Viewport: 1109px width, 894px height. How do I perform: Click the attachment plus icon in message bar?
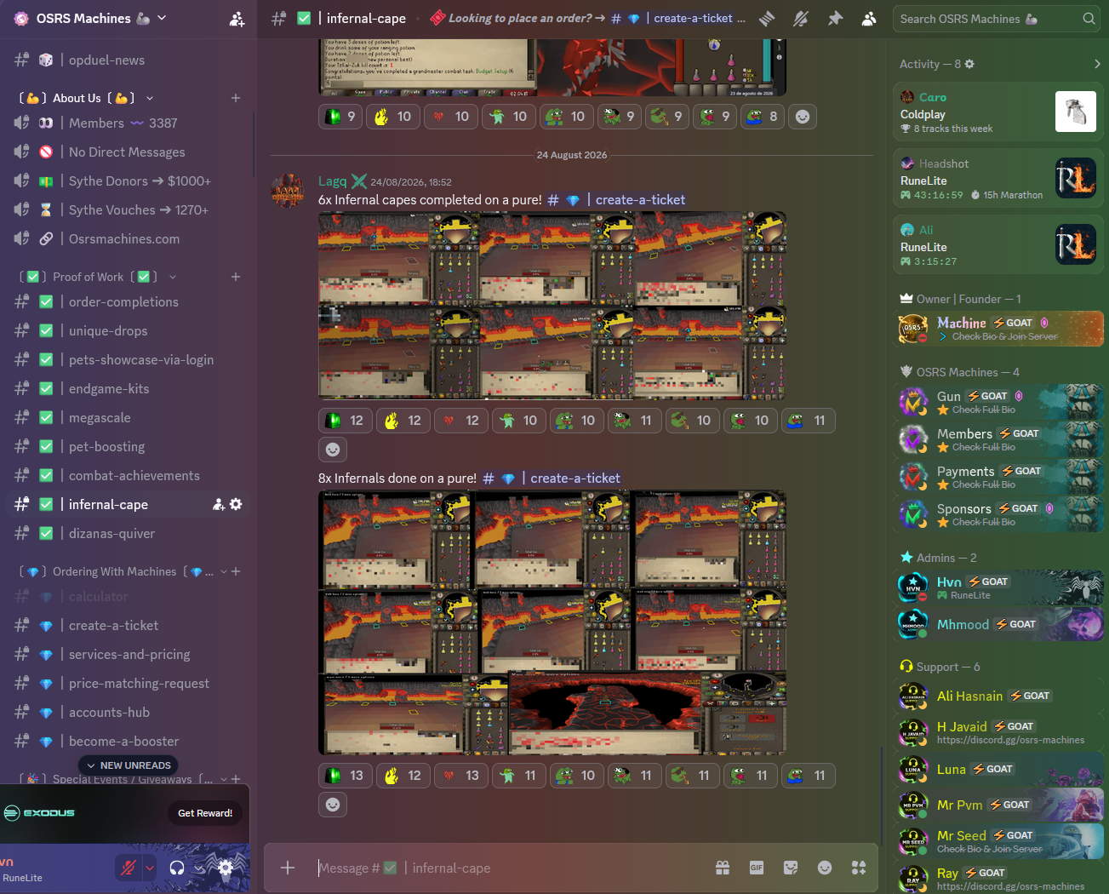pos(288,868)
